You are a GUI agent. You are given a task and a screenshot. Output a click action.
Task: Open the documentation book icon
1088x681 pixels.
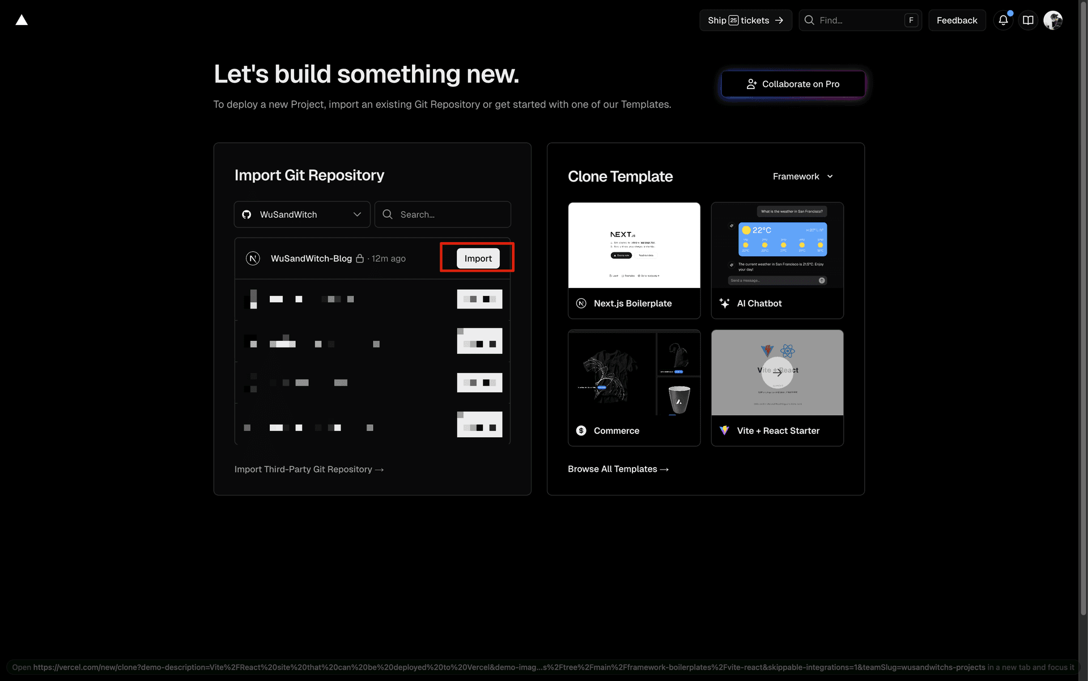pos(1028,20)
